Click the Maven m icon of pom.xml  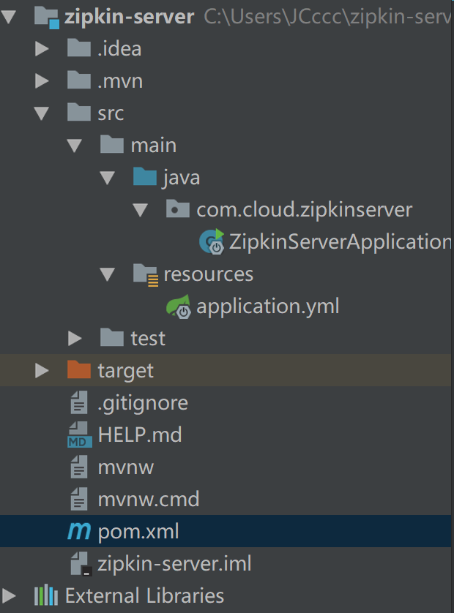79,532
